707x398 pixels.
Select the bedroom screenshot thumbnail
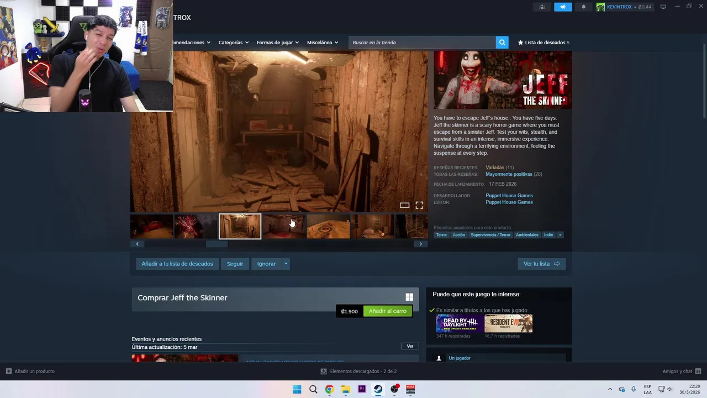[372, 227]
